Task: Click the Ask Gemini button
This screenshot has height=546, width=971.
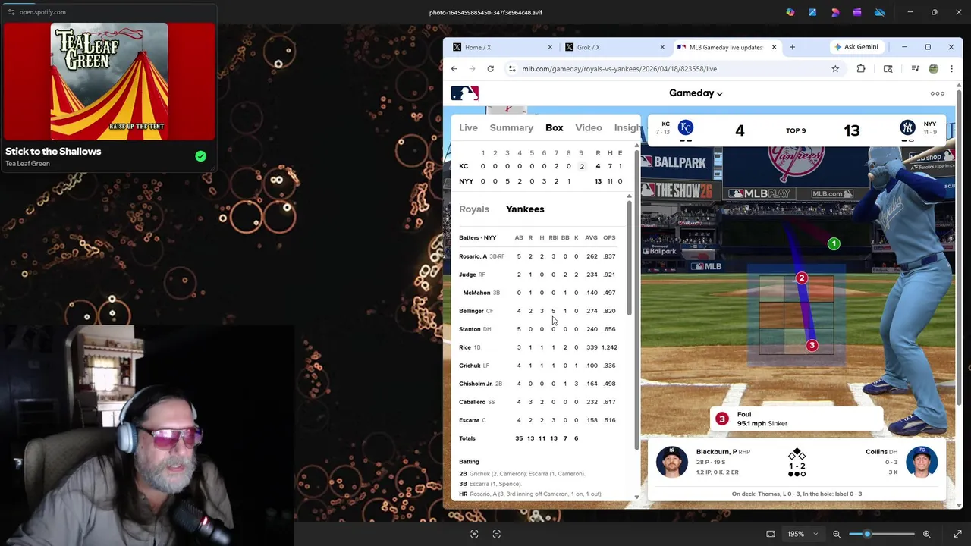Action: point(856,47)
